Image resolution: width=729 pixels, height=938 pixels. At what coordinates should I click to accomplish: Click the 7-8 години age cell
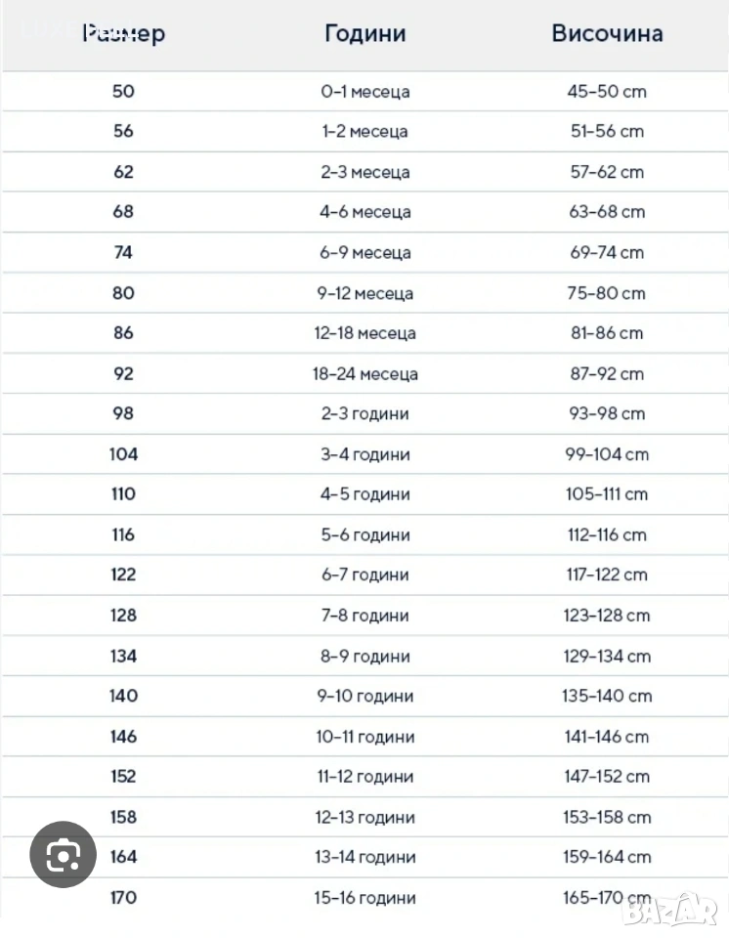pyautogui.click(x=364, y=616)
